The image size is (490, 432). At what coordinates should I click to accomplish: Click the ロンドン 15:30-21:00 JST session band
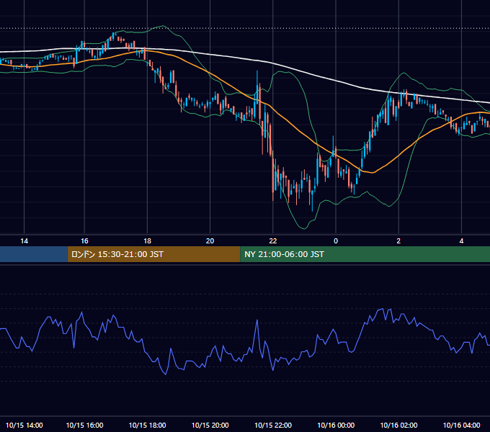[153, 254]
